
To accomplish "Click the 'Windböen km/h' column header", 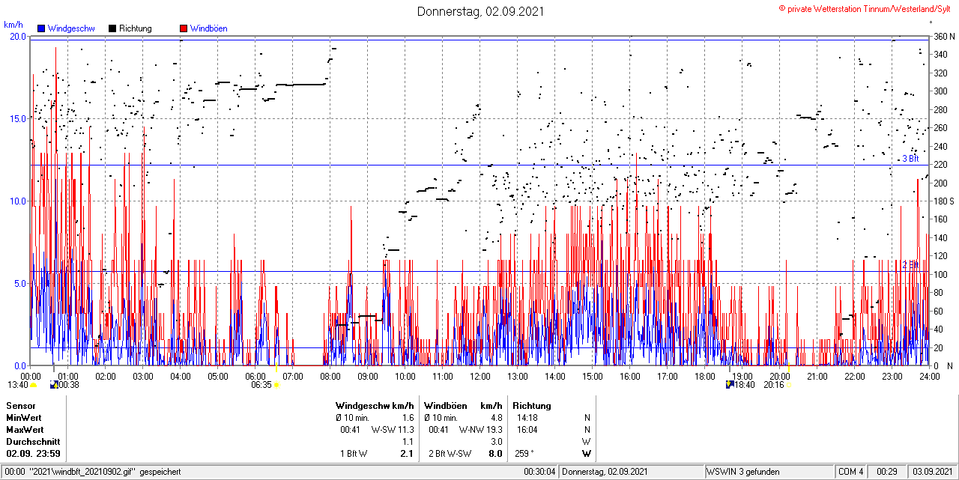I will pos(463,406).
